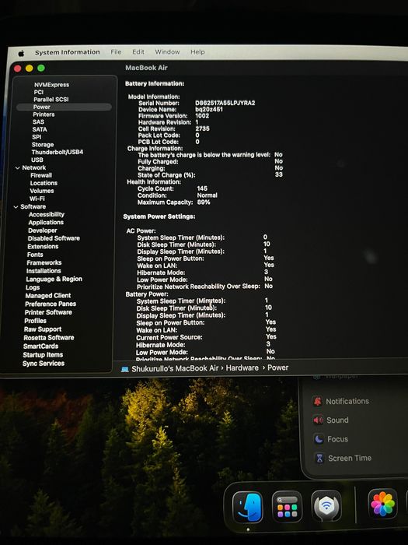
Task: Select Installations under Software
Action: (x=44, y=271)
